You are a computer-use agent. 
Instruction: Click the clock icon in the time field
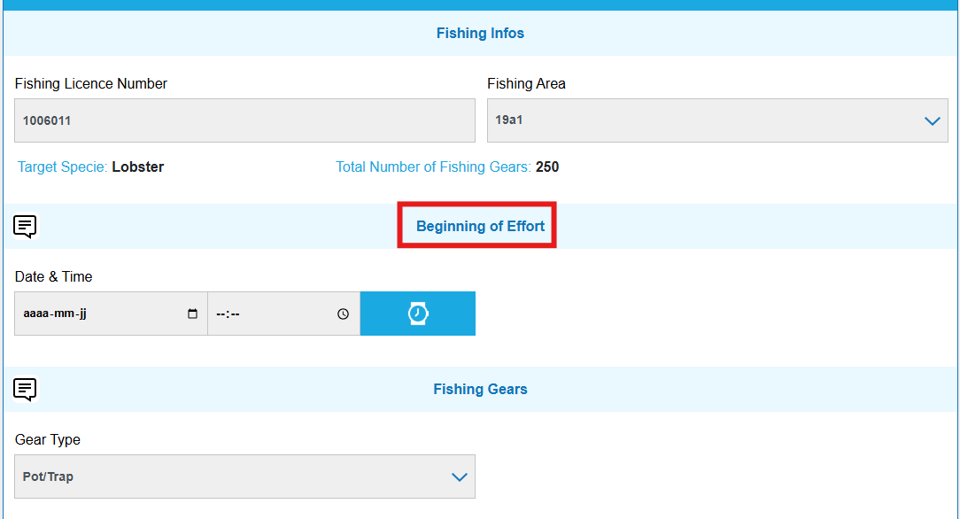click(x=344, y=314)
